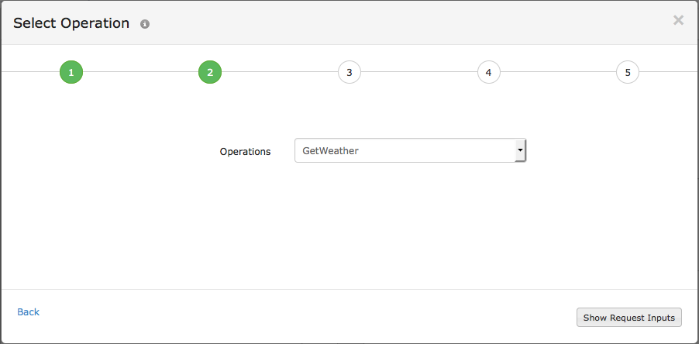The height and width of the screenshot is (344, 699).
Task: Select the green step 2 indicator
Action: coord(210,73)
